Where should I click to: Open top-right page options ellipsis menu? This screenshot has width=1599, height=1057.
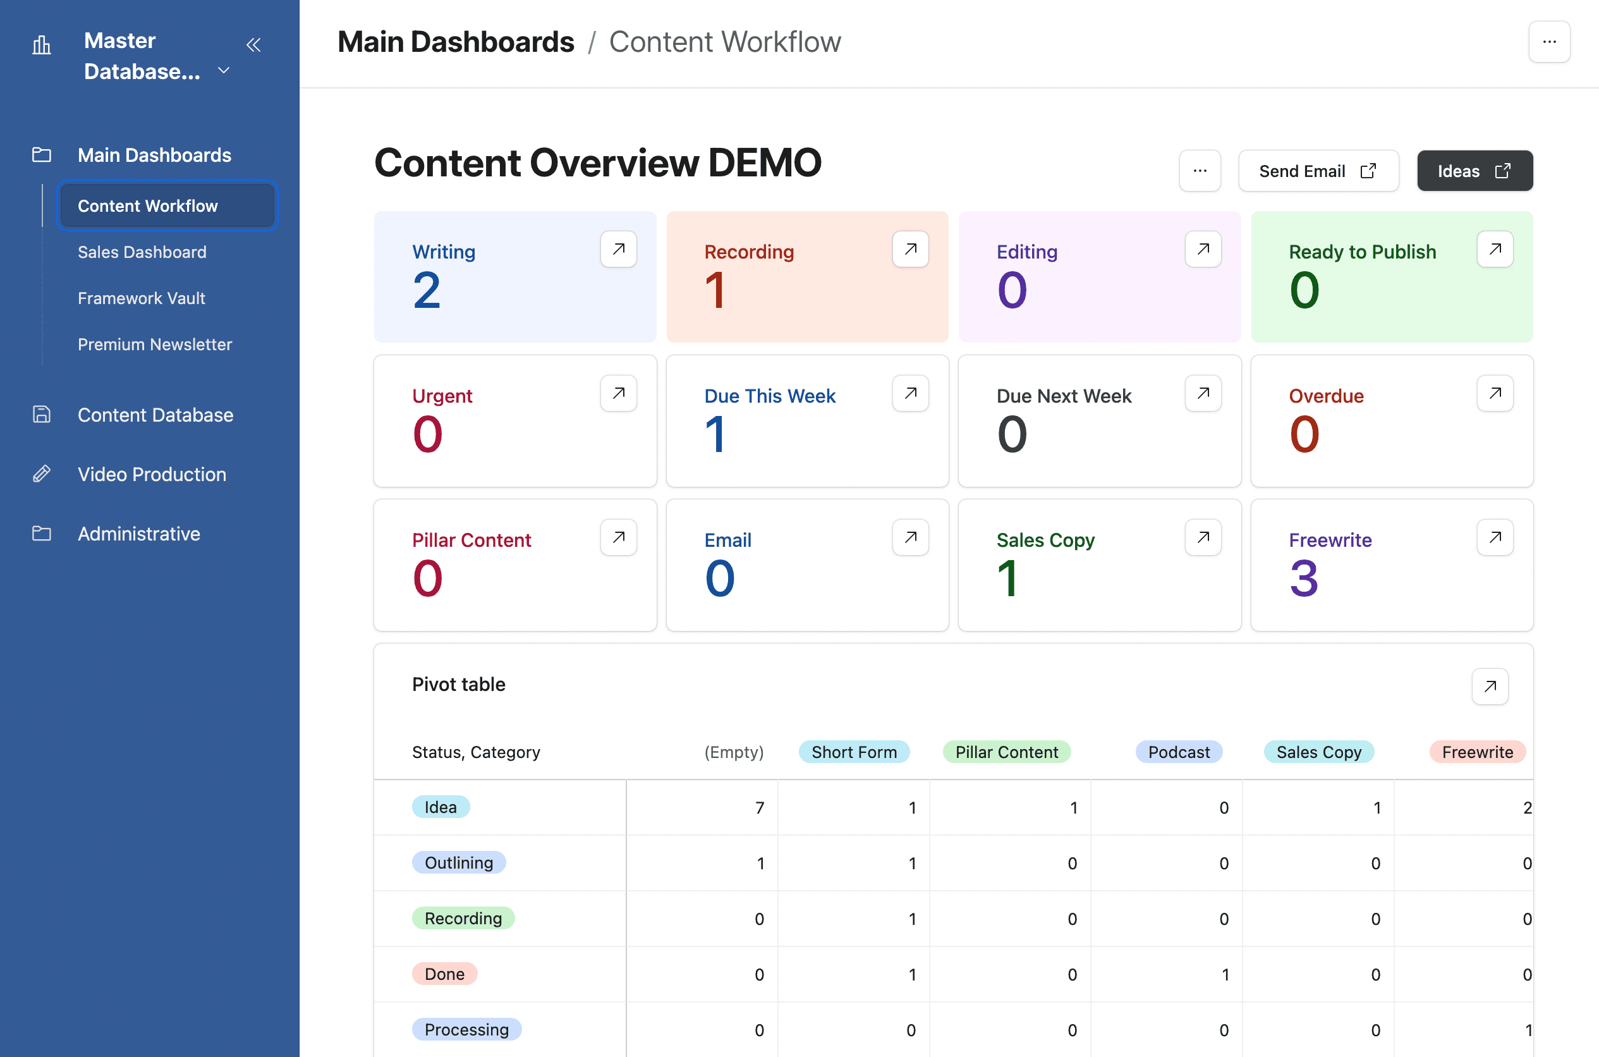pos(1549,42)
